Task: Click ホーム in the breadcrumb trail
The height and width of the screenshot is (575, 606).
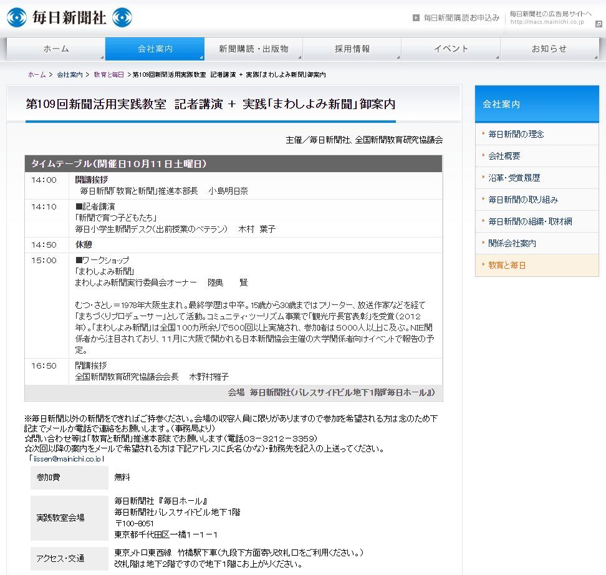Action: coord(37,74)
